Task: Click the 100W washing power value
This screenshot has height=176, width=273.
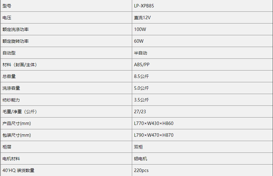Action: [140, 29]
